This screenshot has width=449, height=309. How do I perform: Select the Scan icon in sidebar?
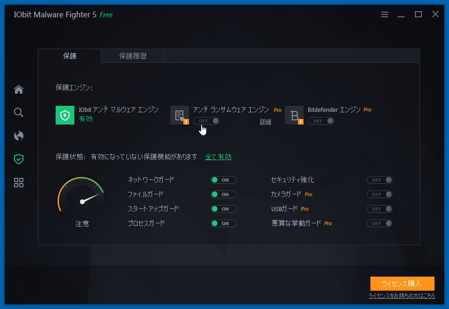point(18,112)
